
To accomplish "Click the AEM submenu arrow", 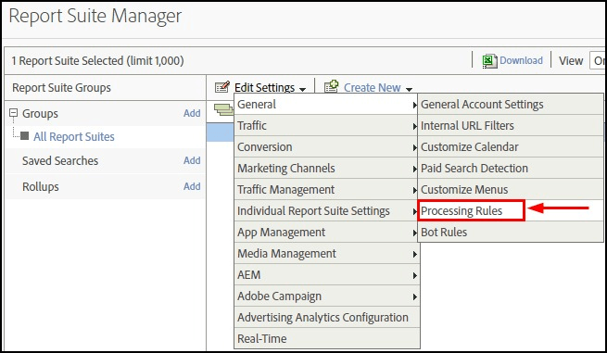I will (414, 275).
